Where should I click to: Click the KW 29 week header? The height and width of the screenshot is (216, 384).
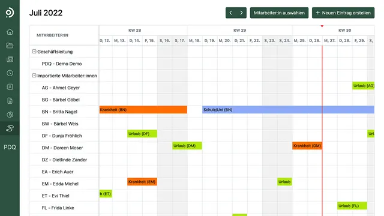pos(239,31)
